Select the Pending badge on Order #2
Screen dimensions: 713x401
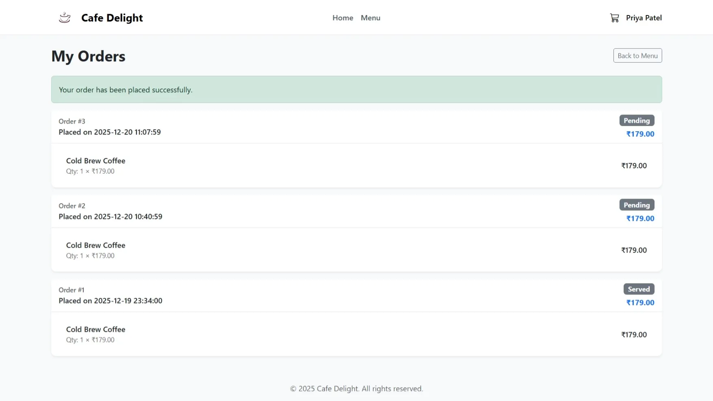click(637, 205)
